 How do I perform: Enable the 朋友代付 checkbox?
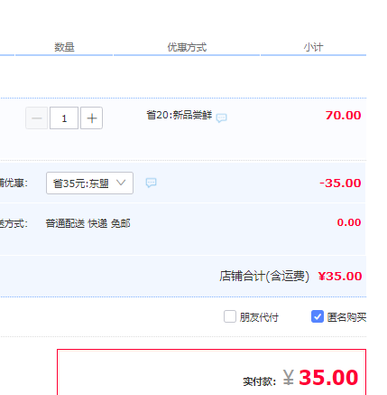point(230,316)
